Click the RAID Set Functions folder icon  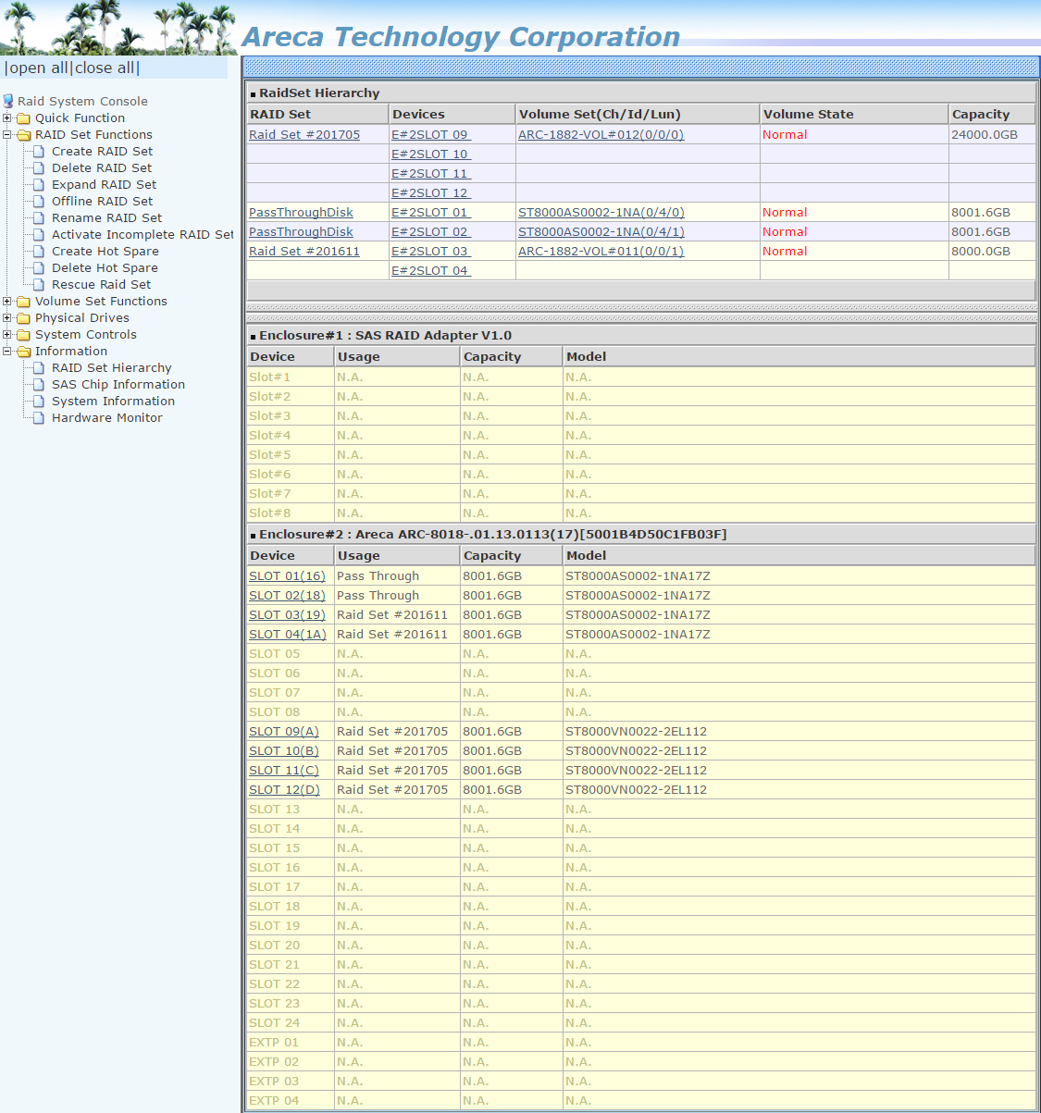[24, 135]
